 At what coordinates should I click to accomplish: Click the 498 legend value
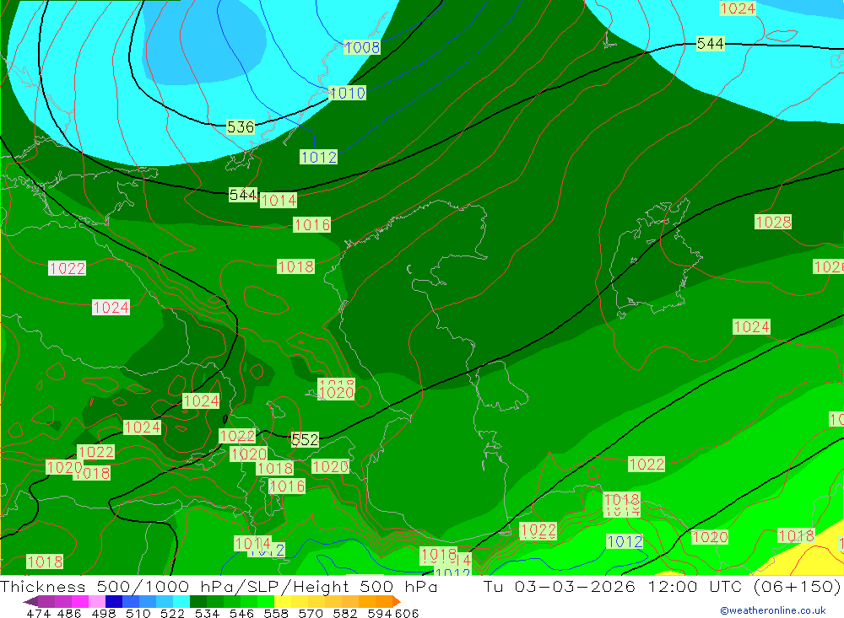point(103,613)
